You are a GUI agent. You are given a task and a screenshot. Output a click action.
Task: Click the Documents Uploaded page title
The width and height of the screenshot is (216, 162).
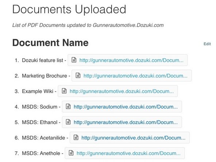tap(69, 9)
